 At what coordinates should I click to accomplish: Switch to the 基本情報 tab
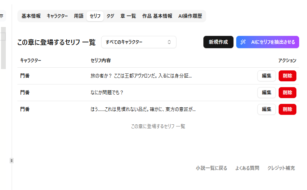coord(31,16)
